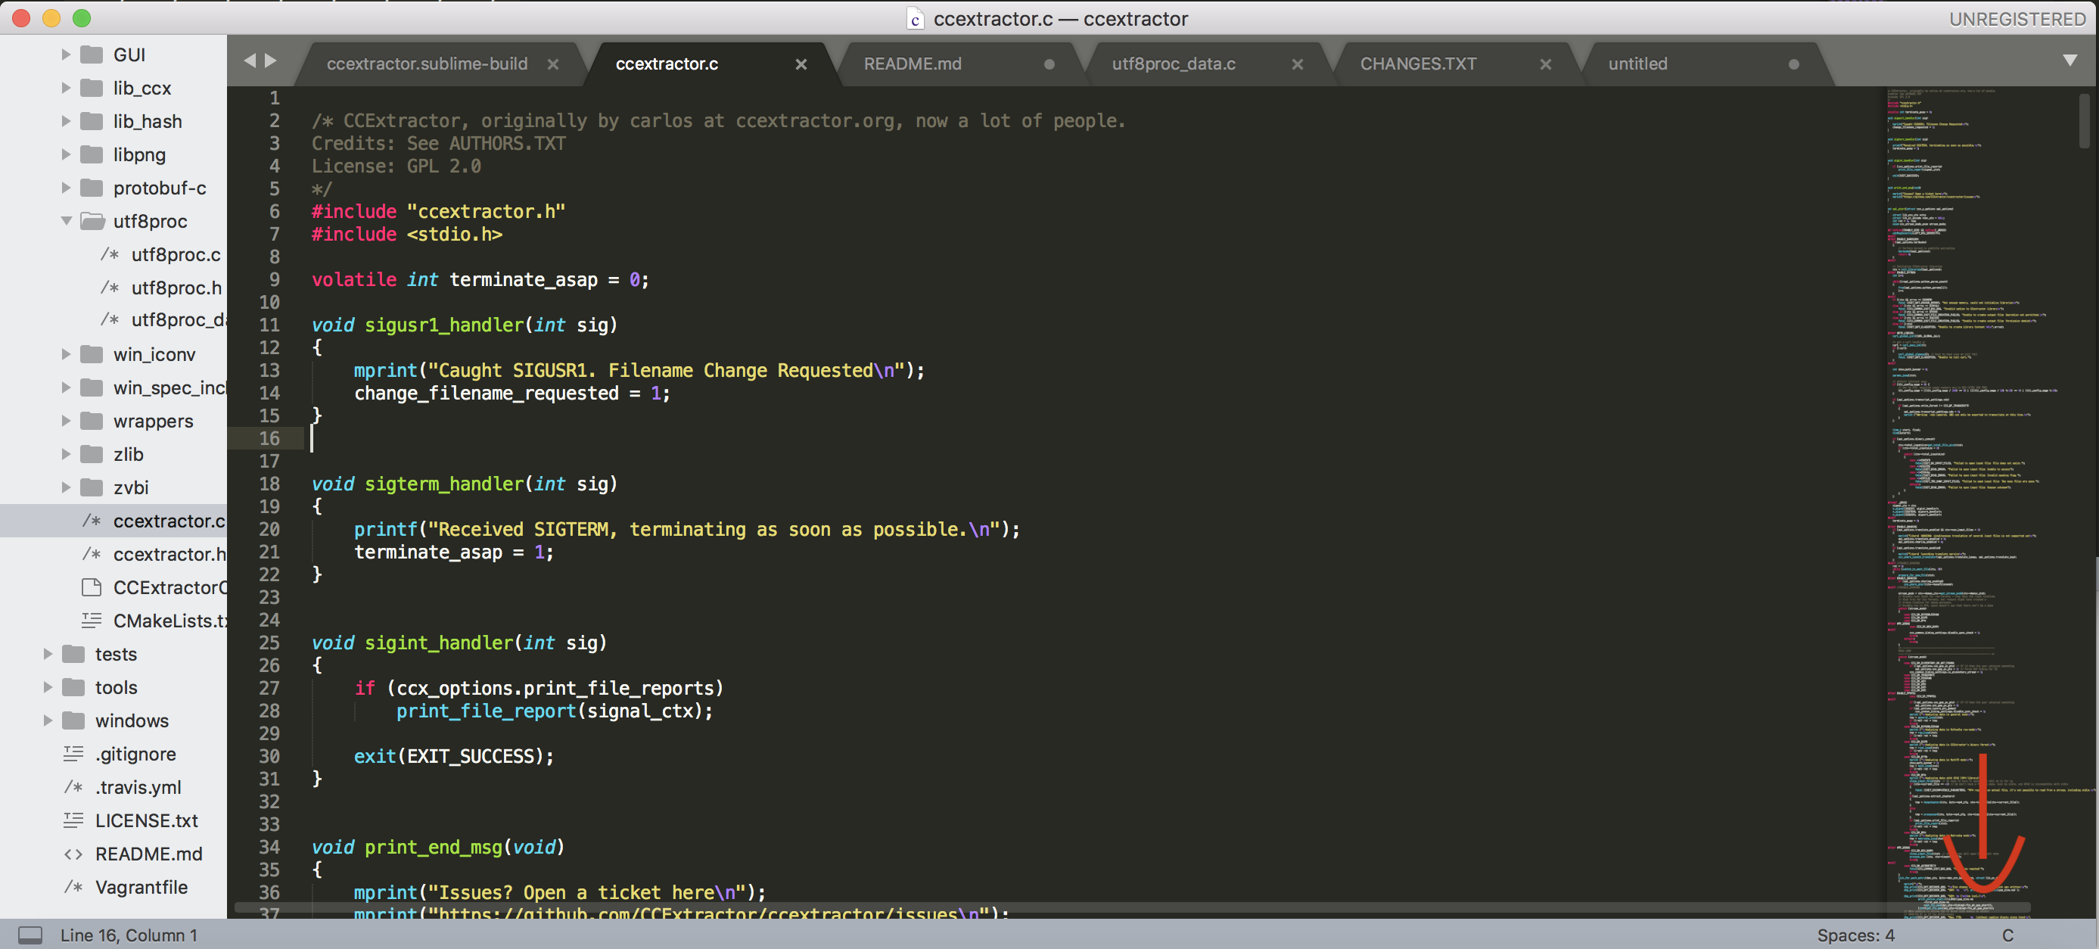Close the utf8proc_data.c tab
This screenshot has width=2099, height=949.
pos(1297,64)
